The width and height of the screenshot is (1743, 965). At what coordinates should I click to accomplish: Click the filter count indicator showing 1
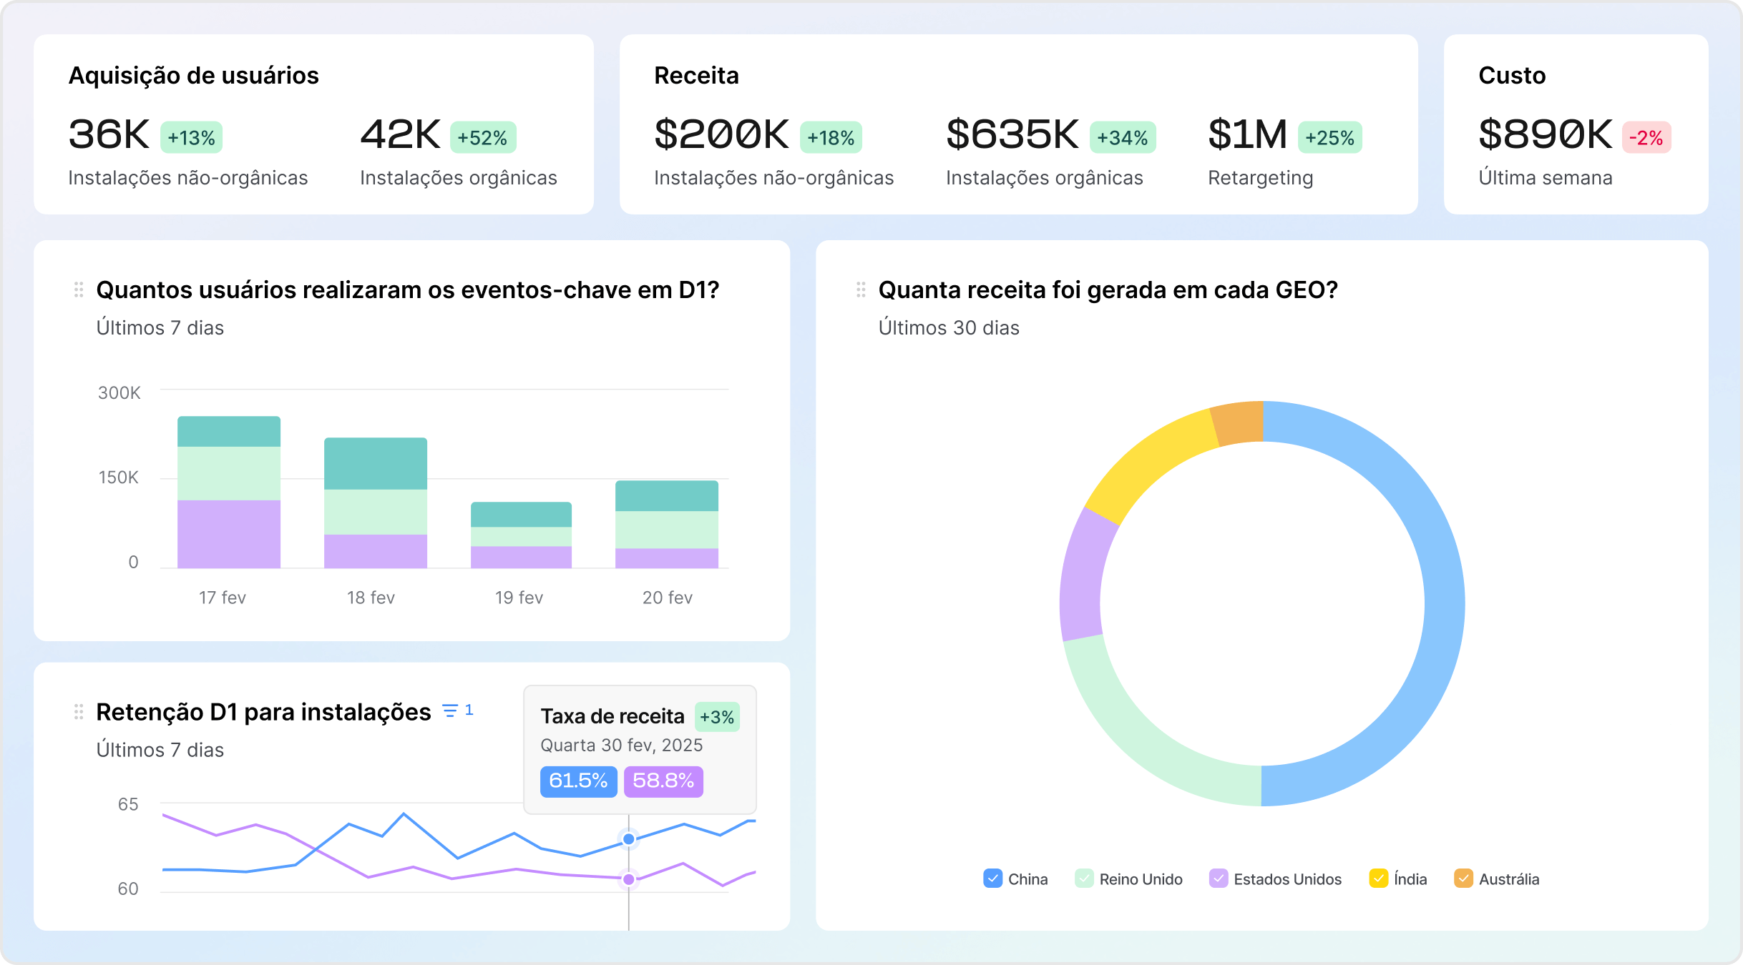[469, 709]
